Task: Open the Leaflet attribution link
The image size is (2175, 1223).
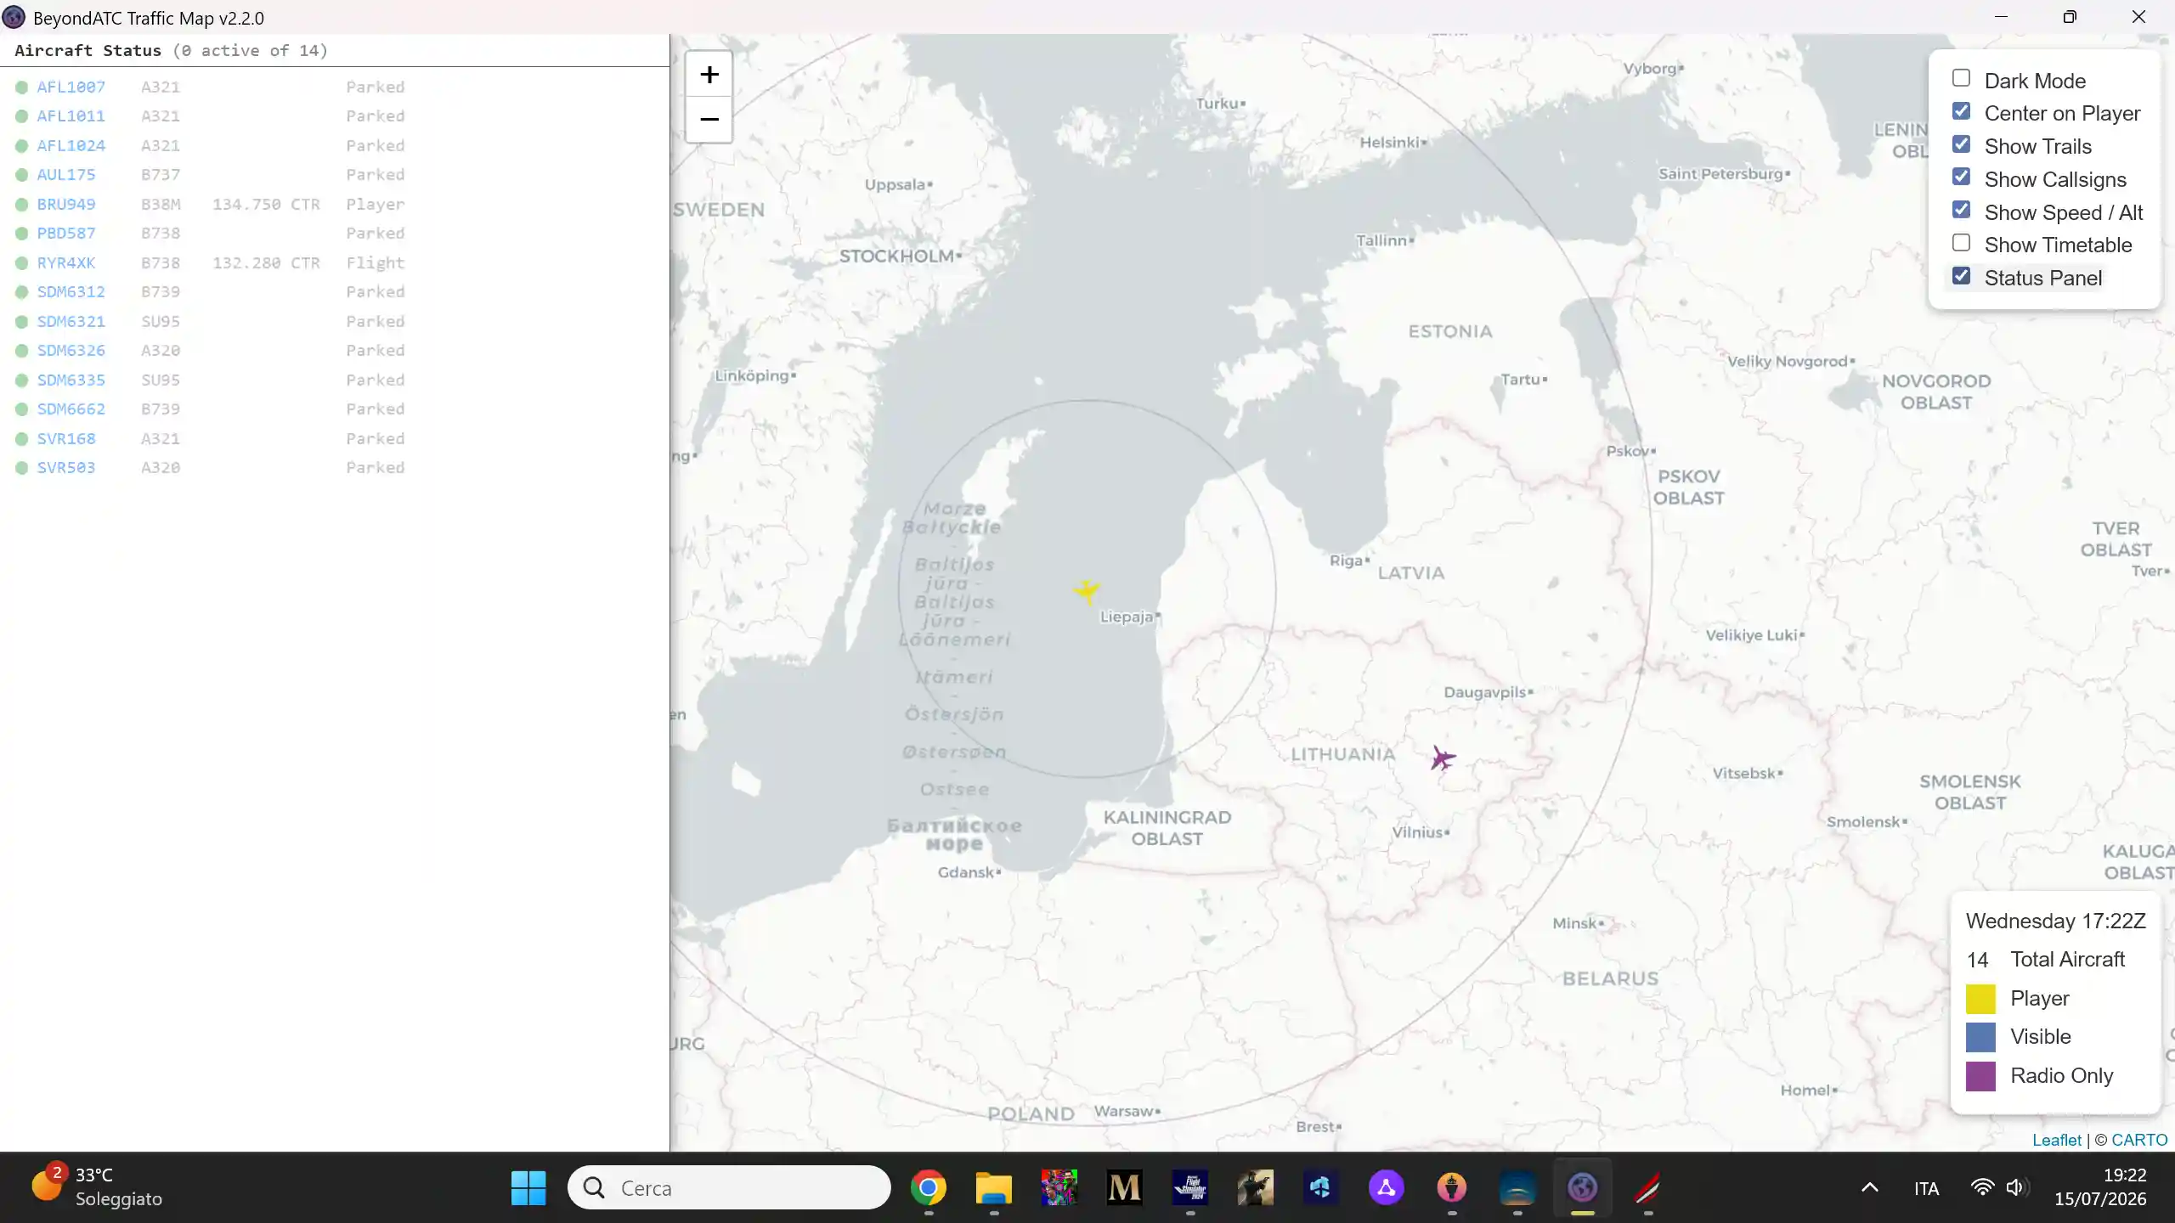Action: point(2056,1140)
